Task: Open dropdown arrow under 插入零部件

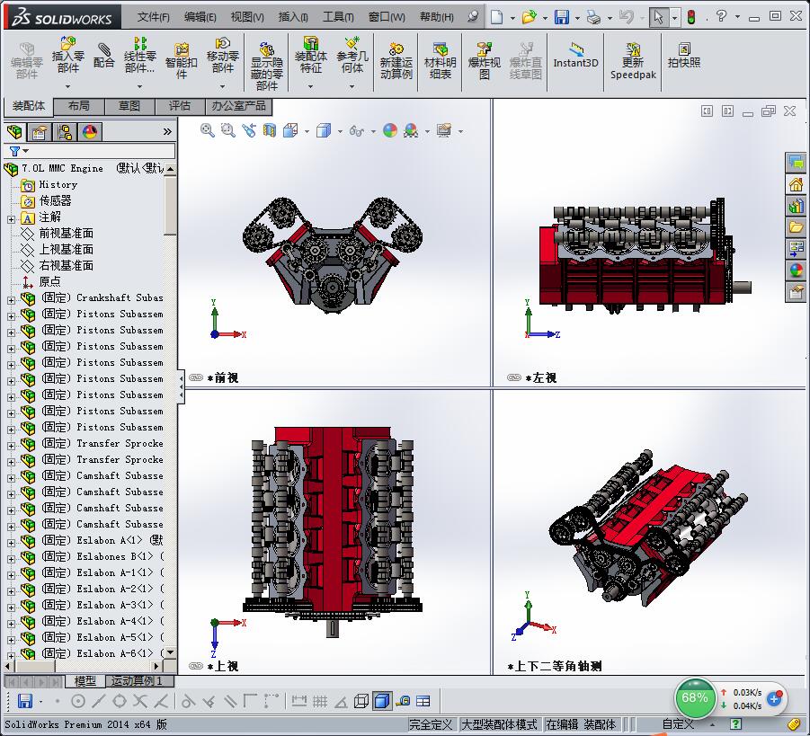Action: tap(67, 86)
